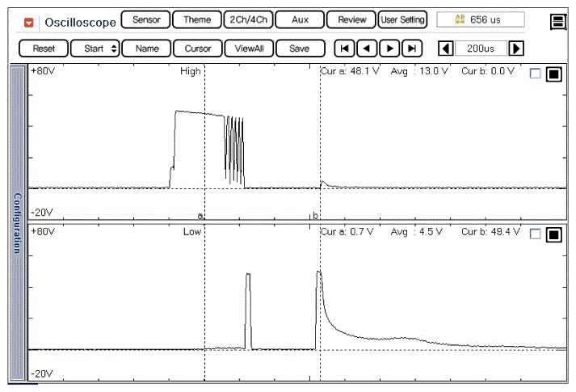Open the Start dropdown

95,48
